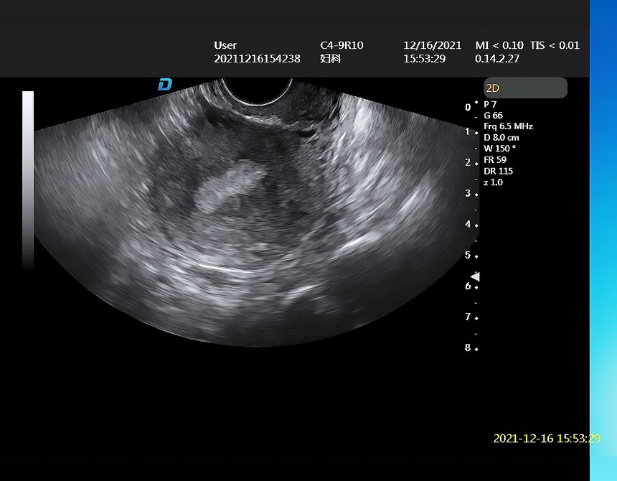Select the D 8.0 cm depth setting

(x=501, y=138)
